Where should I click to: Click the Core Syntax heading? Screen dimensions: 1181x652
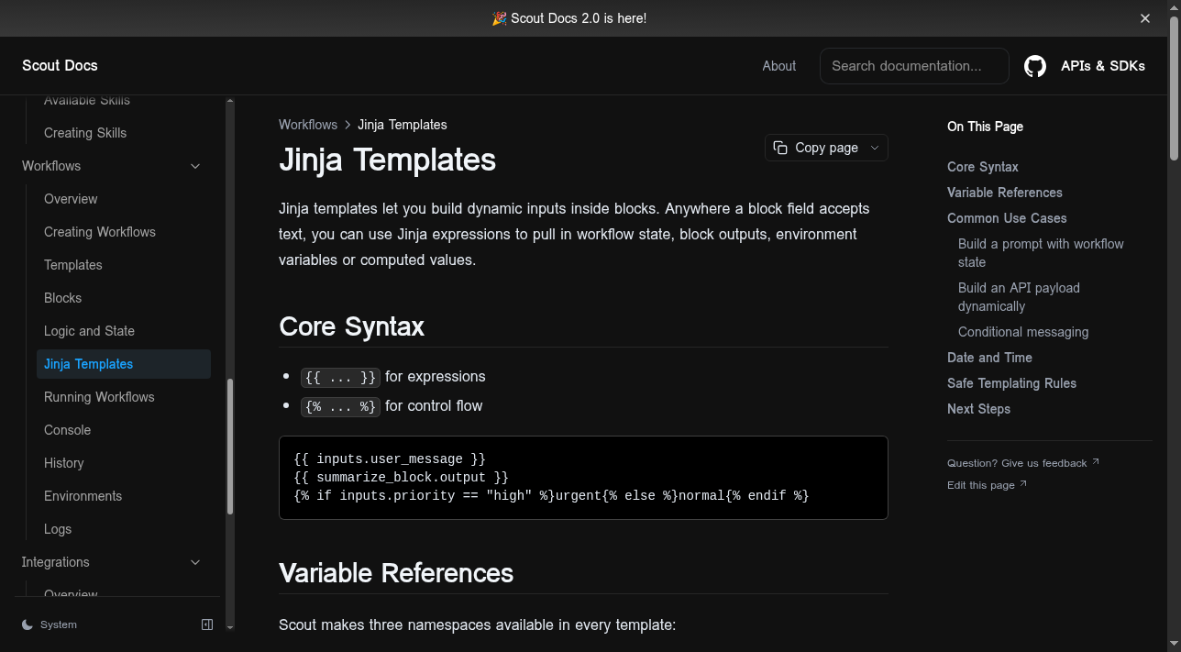point(351,326)
